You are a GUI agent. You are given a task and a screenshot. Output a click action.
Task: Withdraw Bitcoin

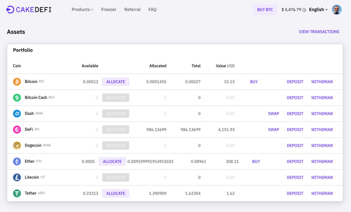click(x=322, y=82)
